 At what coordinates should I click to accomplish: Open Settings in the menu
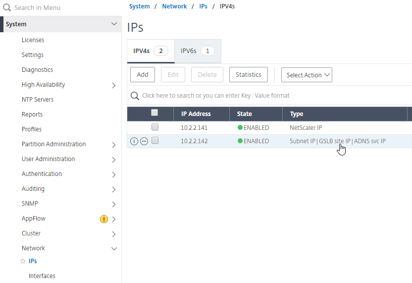(33, 55)
